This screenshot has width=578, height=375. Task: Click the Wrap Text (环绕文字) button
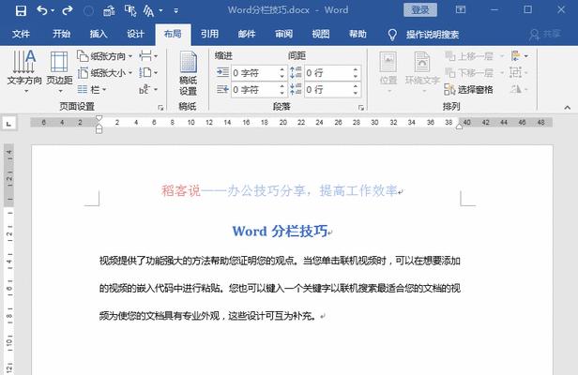click(422, 72)
